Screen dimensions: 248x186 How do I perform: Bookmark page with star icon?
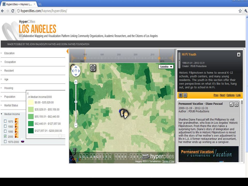point(240,11)
